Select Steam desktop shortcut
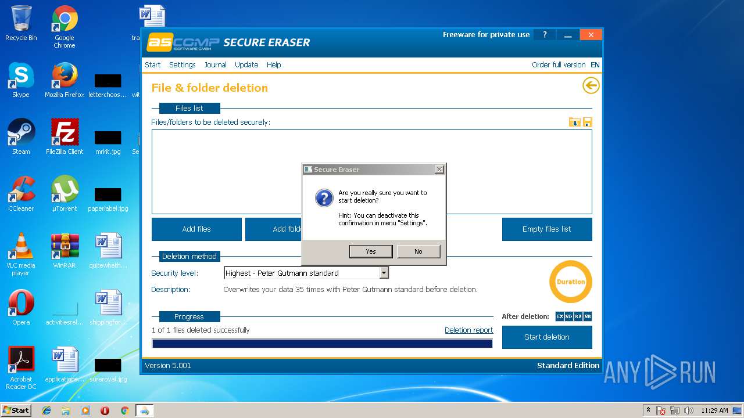 pyautogui.click(x=21, y=137)
